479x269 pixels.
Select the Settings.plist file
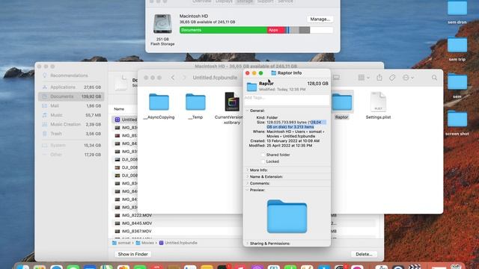(378, 105)
